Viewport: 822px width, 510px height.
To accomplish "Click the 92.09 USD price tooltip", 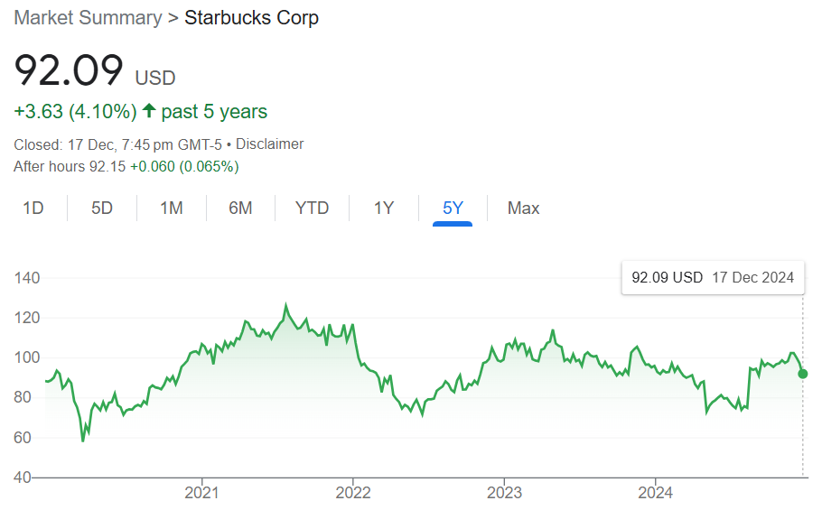I will click(713, 277).
